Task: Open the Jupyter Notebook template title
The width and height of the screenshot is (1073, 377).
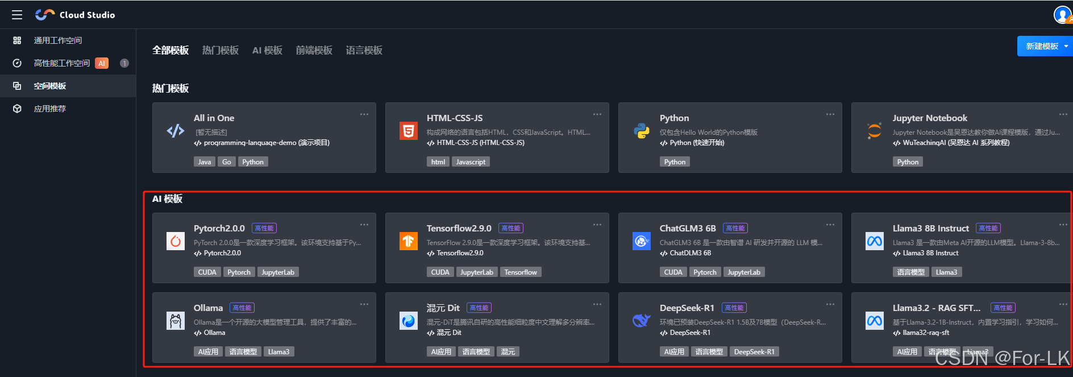Action: [930, 118]
